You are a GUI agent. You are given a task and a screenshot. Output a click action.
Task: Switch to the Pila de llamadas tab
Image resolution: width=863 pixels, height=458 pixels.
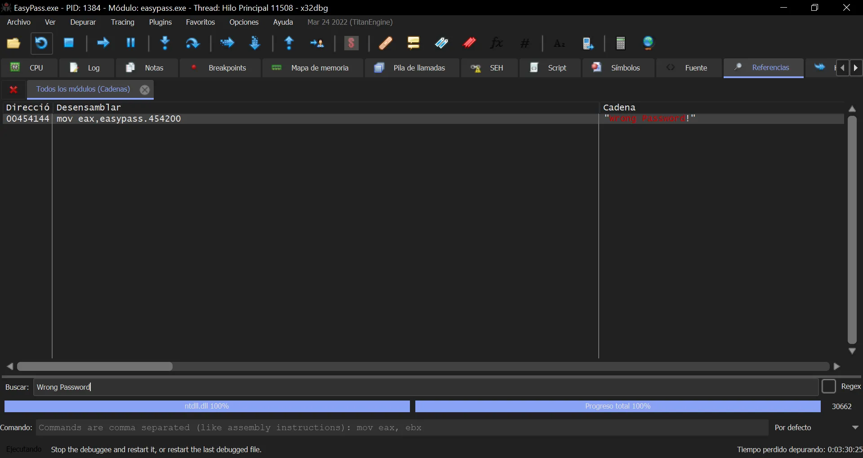412,68
